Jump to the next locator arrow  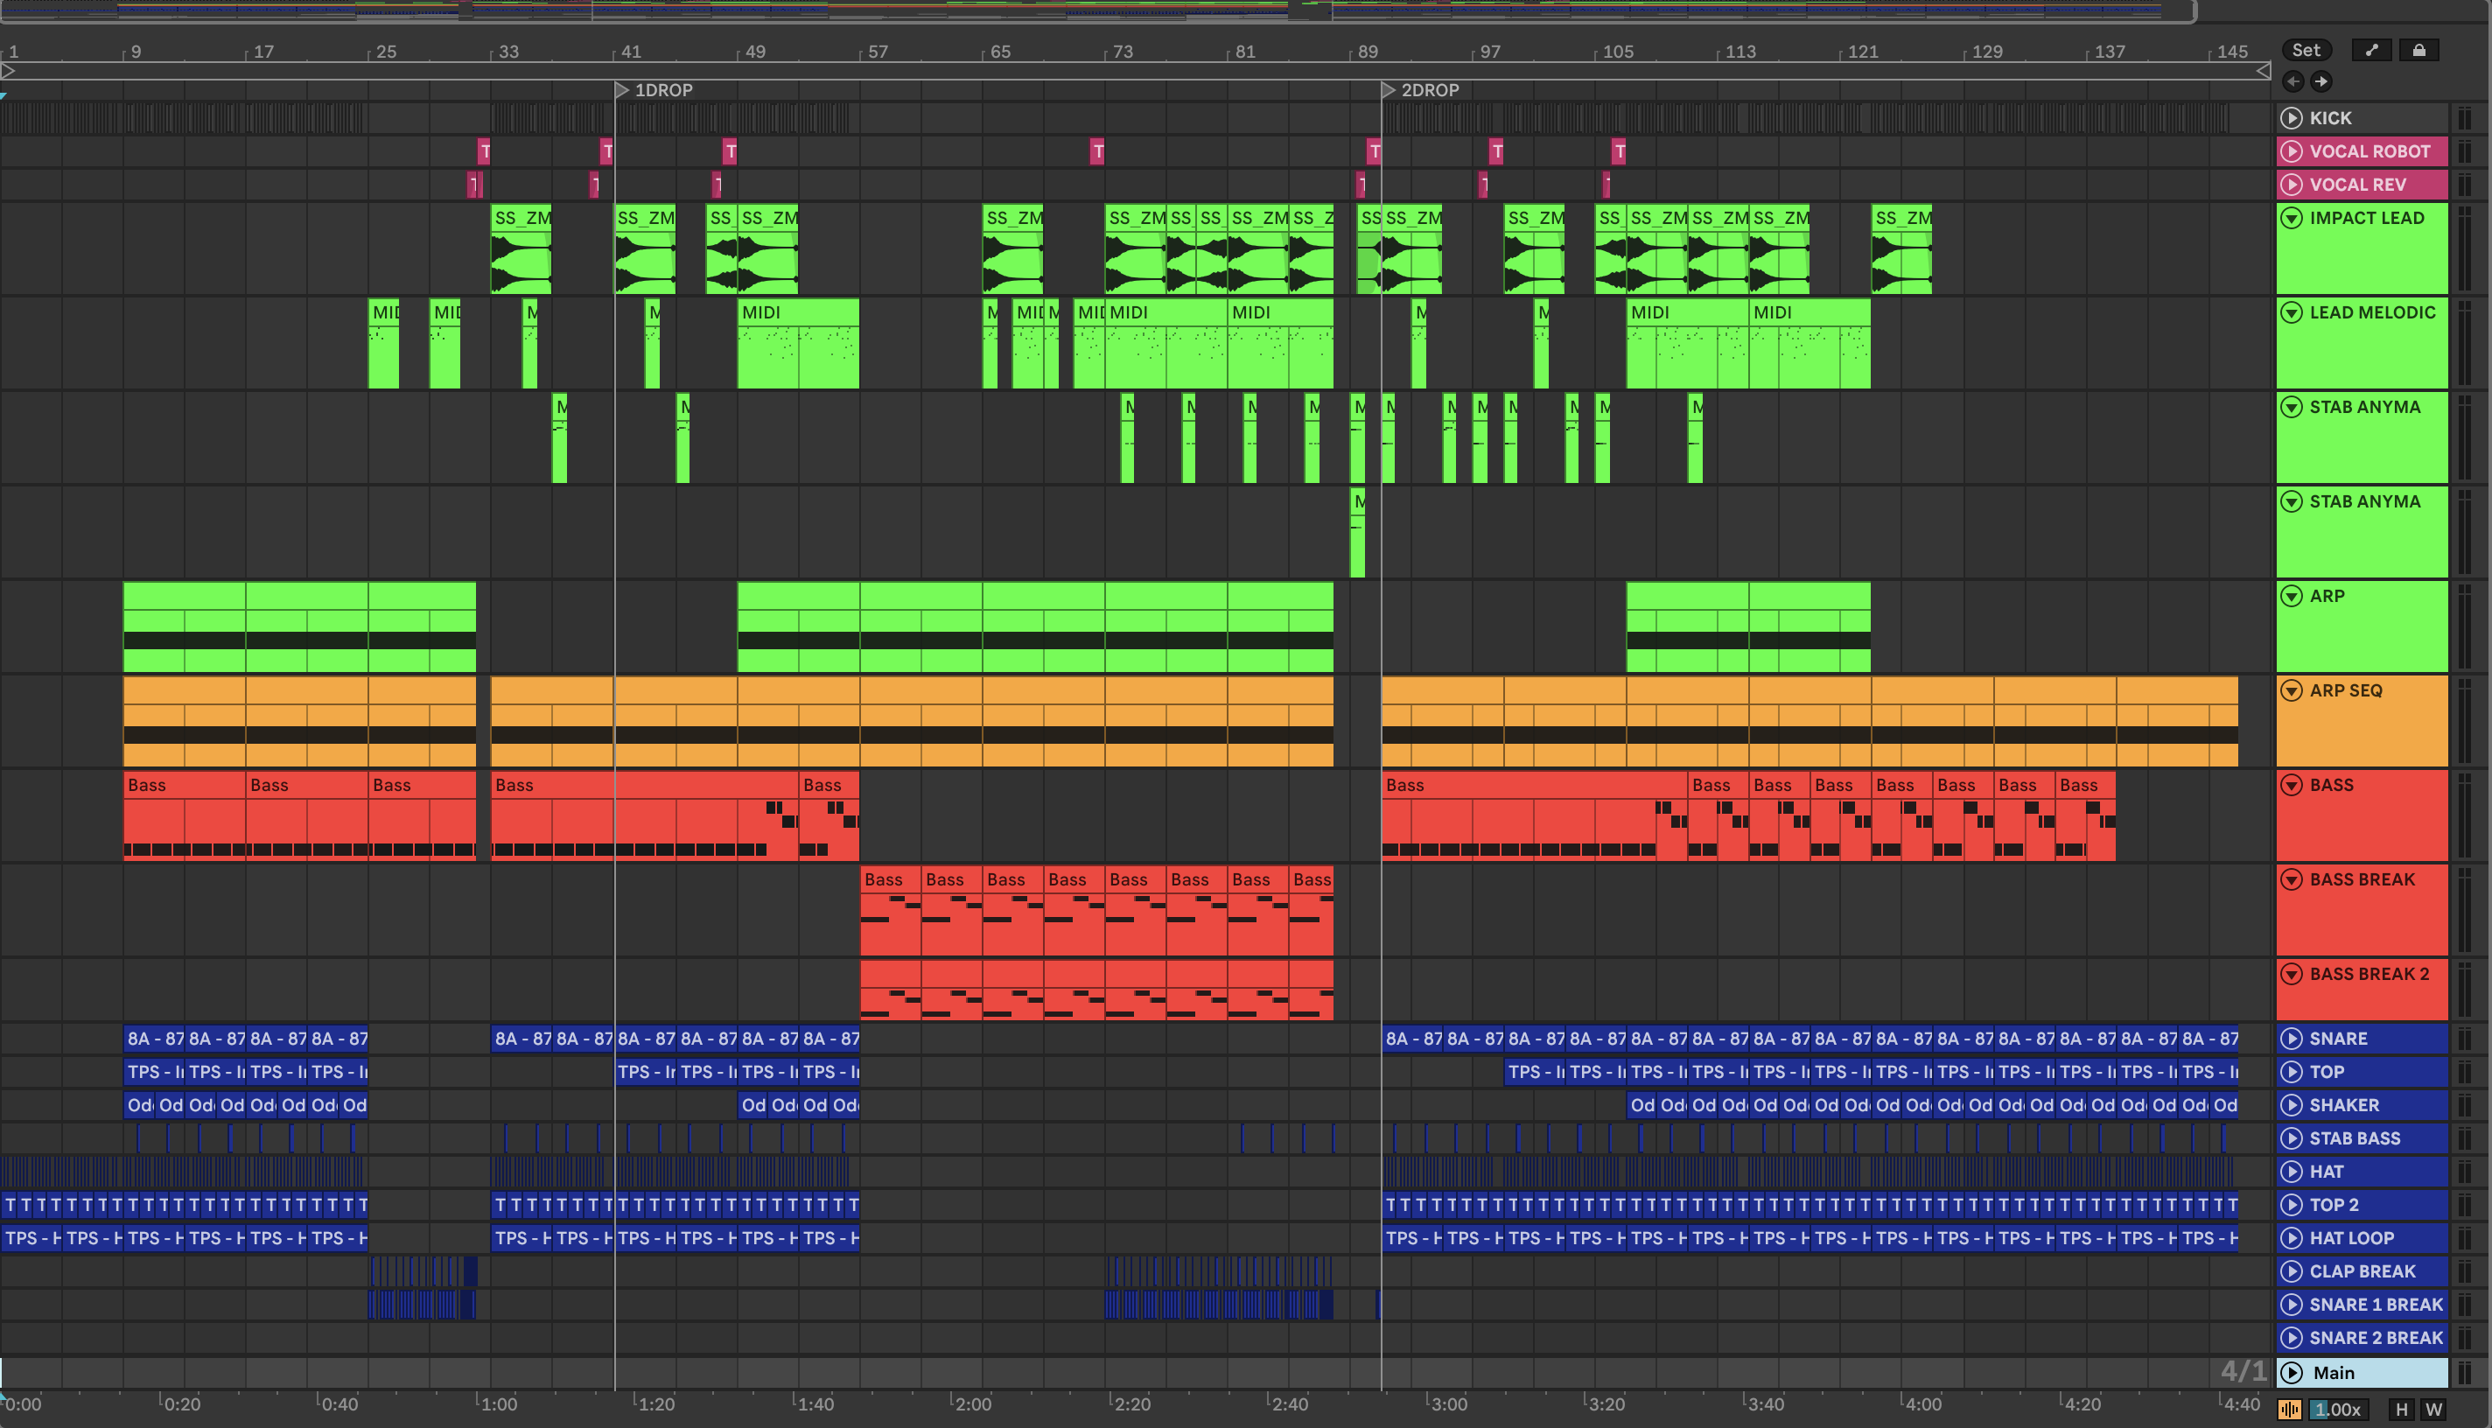pos(2320,81)
